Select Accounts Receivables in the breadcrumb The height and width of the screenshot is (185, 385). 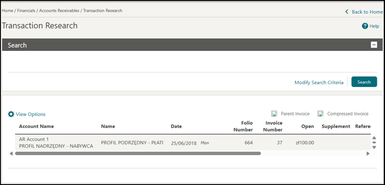pos(59,11)
